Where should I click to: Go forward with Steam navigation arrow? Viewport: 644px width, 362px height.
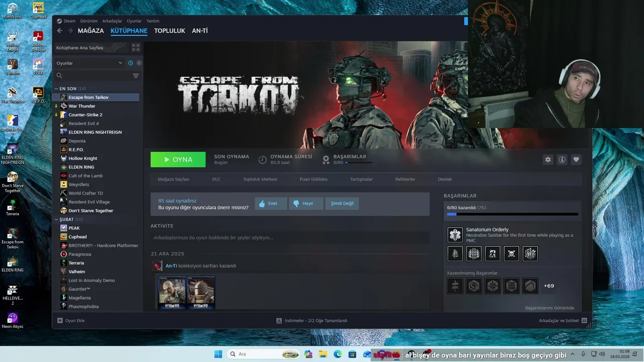coord(69,31)
